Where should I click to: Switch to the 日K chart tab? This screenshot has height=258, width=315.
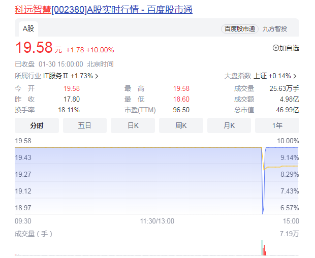point(133,125)
